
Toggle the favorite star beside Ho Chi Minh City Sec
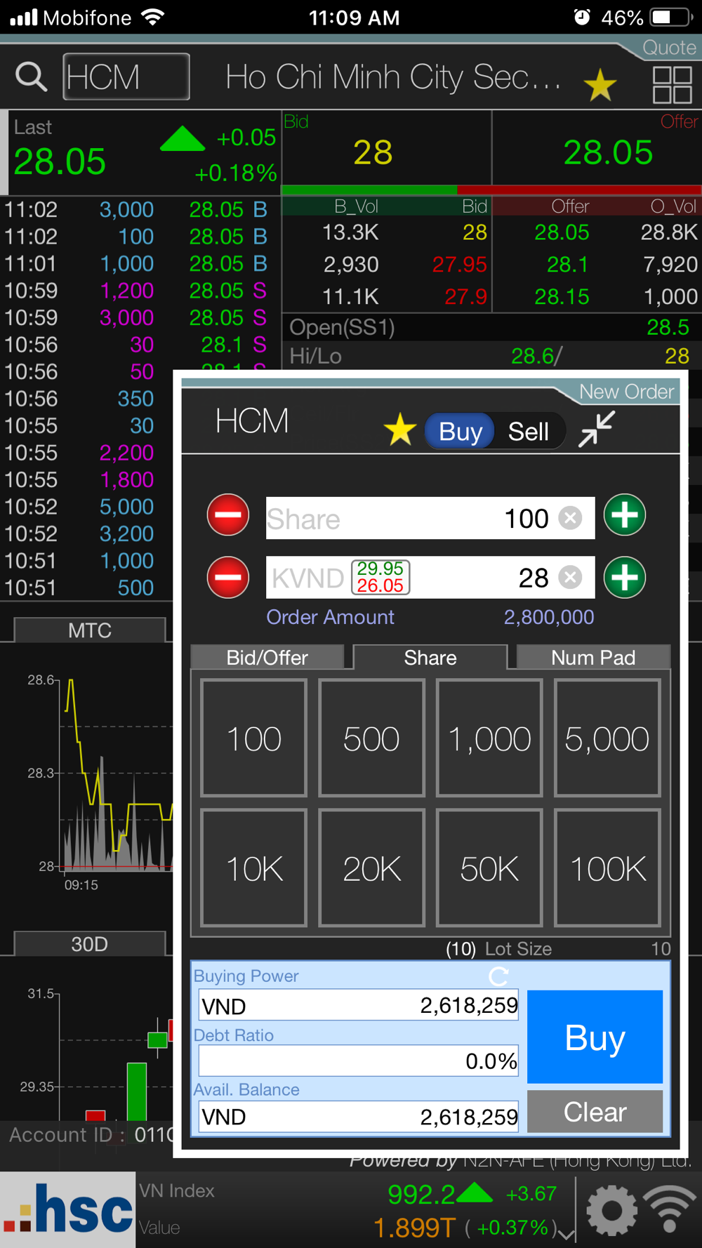[600, 85]
